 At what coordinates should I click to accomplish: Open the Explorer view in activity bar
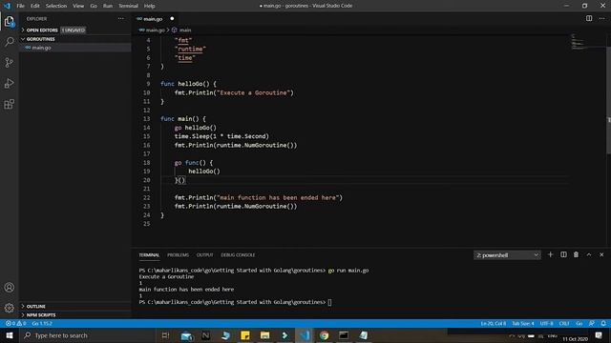(9, 21)
